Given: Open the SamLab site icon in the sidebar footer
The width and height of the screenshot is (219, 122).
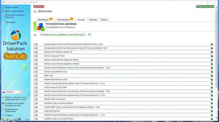Looking at the screenshot, I should [3, 119].
